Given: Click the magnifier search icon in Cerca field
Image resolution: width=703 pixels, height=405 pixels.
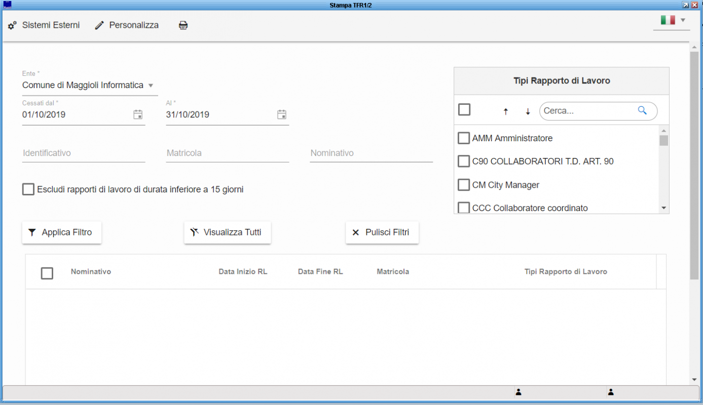Looking at the screenshot, I should pyautogui.click(x=642, y=110).
